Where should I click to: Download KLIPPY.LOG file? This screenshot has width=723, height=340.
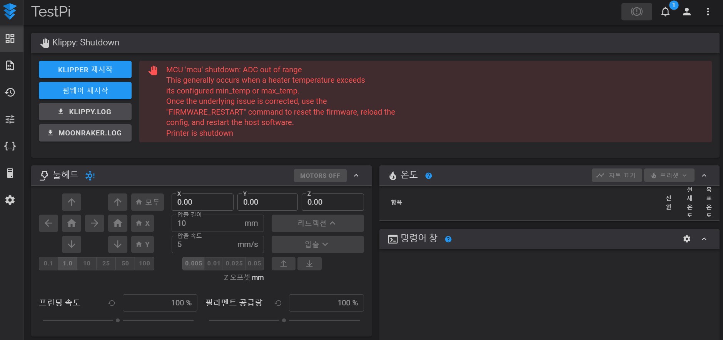(x=85, y=112)
